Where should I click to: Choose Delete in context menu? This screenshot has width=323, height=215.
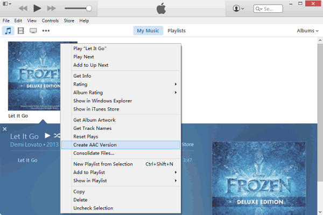click(121, 200)
